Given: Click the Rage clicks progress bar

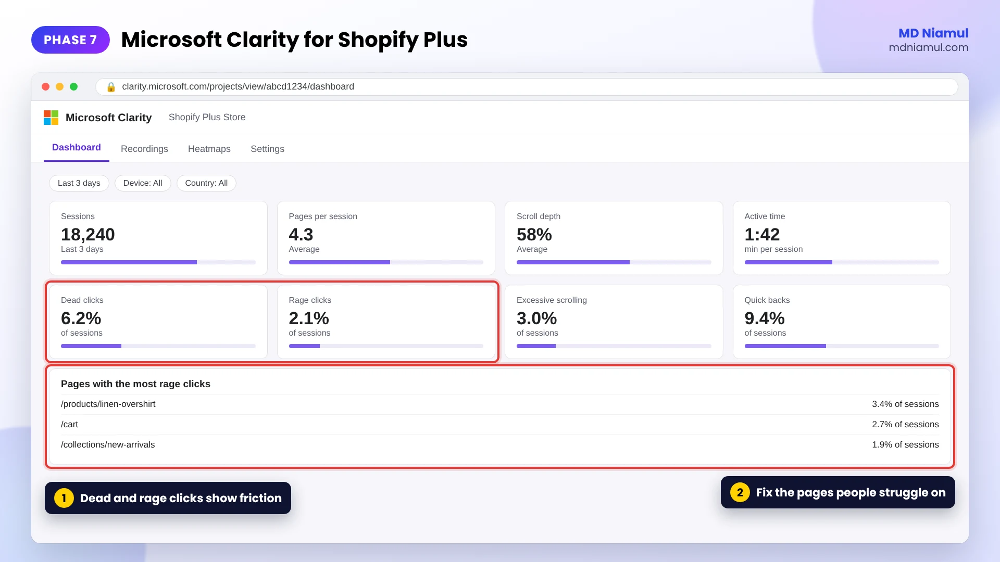Looking at the screenshot, I should click(386, 346).
